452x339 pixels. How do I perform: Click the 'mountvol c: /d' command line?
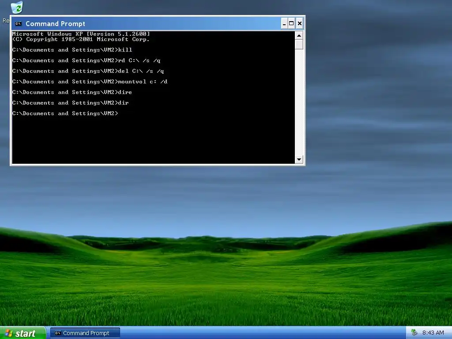tap(90, 82)
